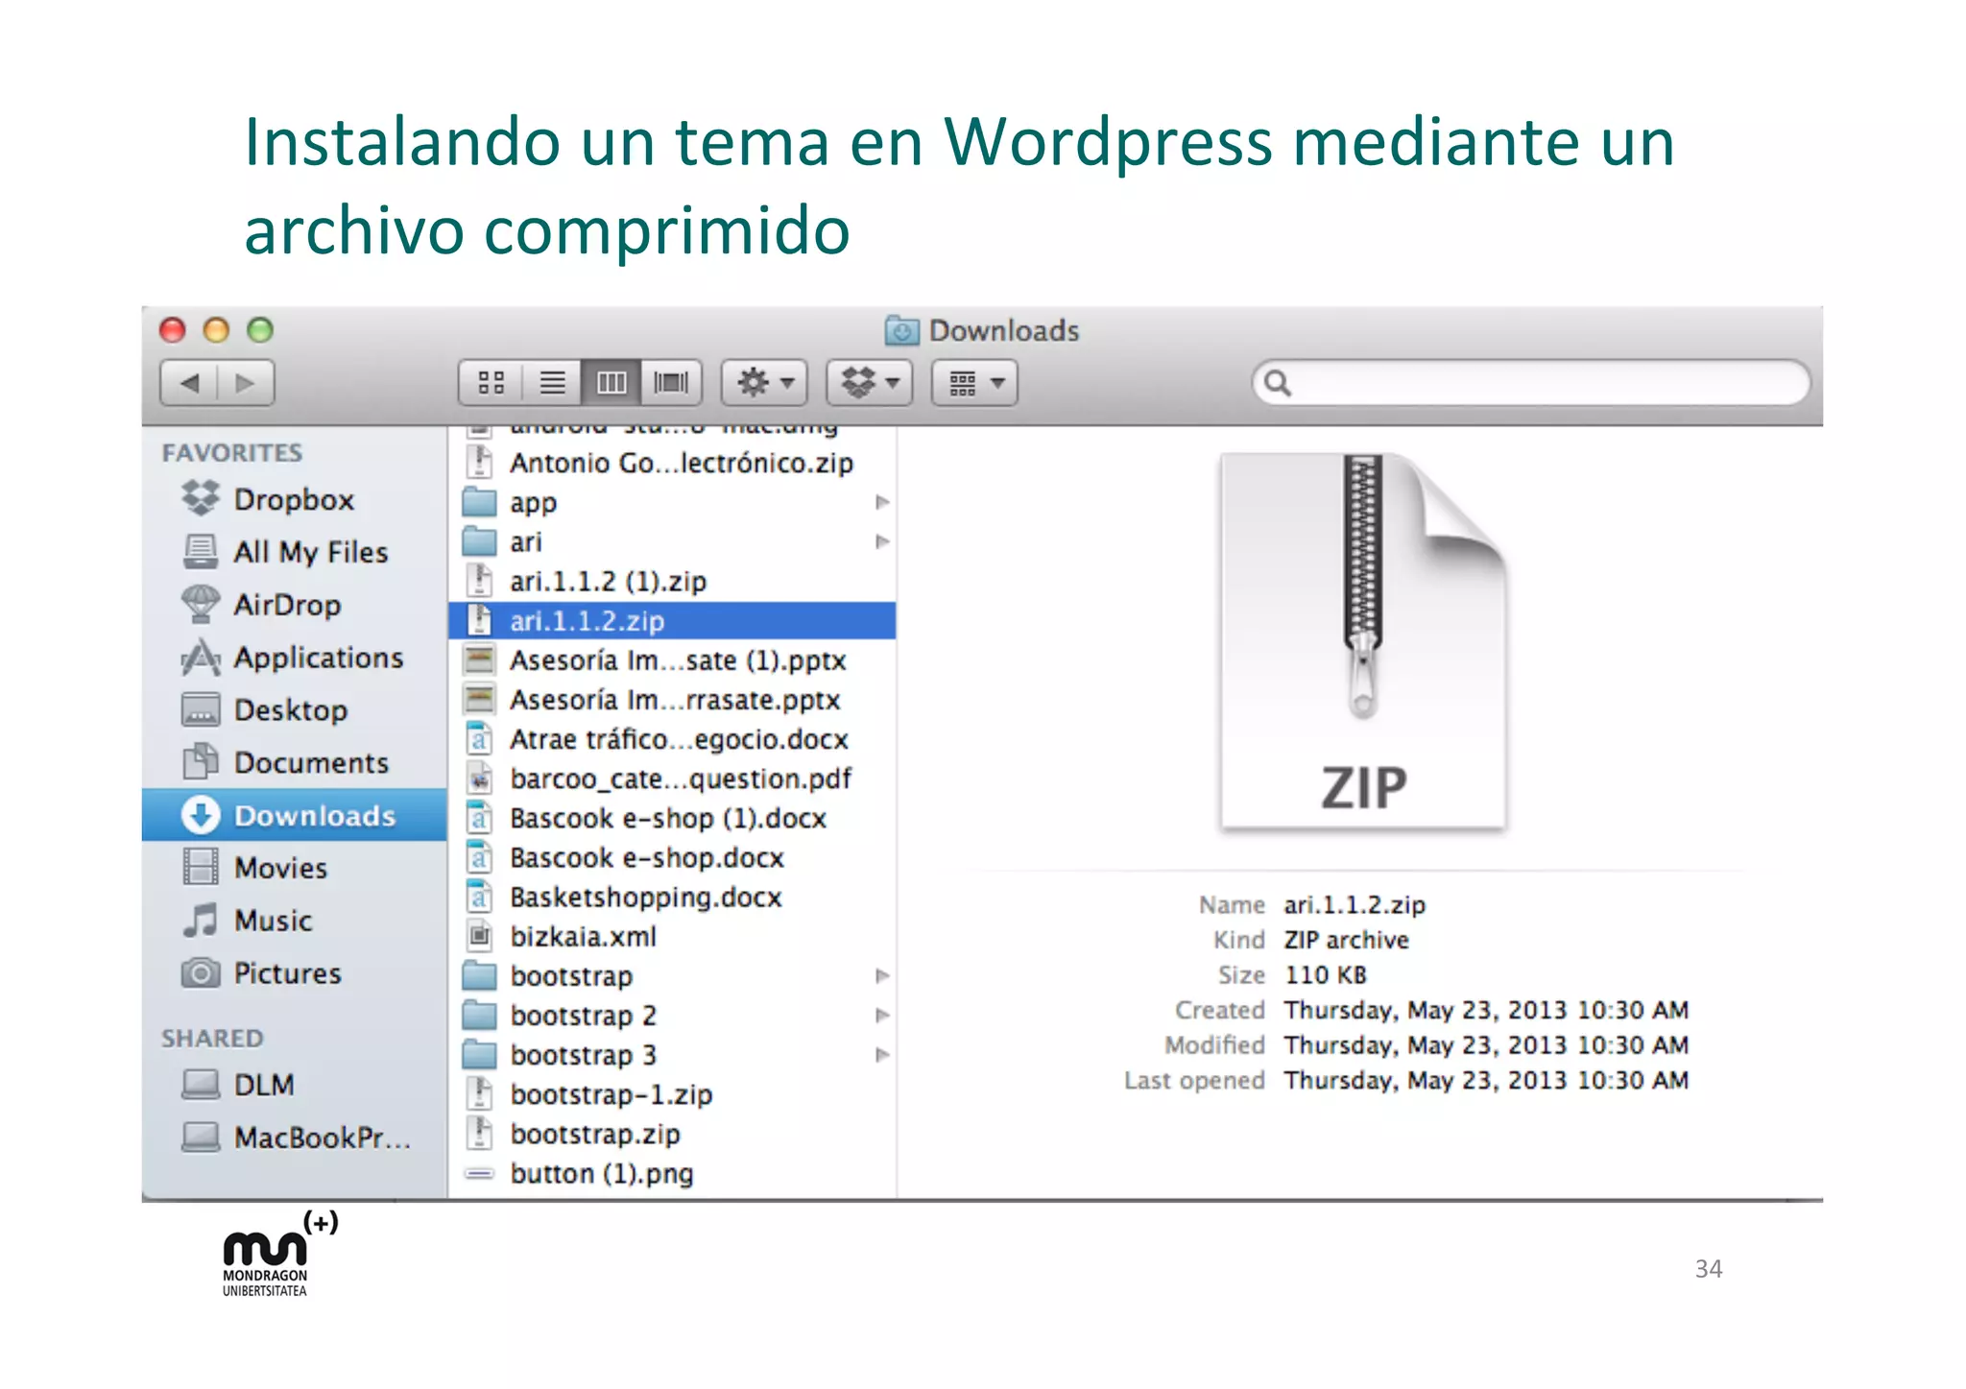Select the app folder

[x=672, y=502]
